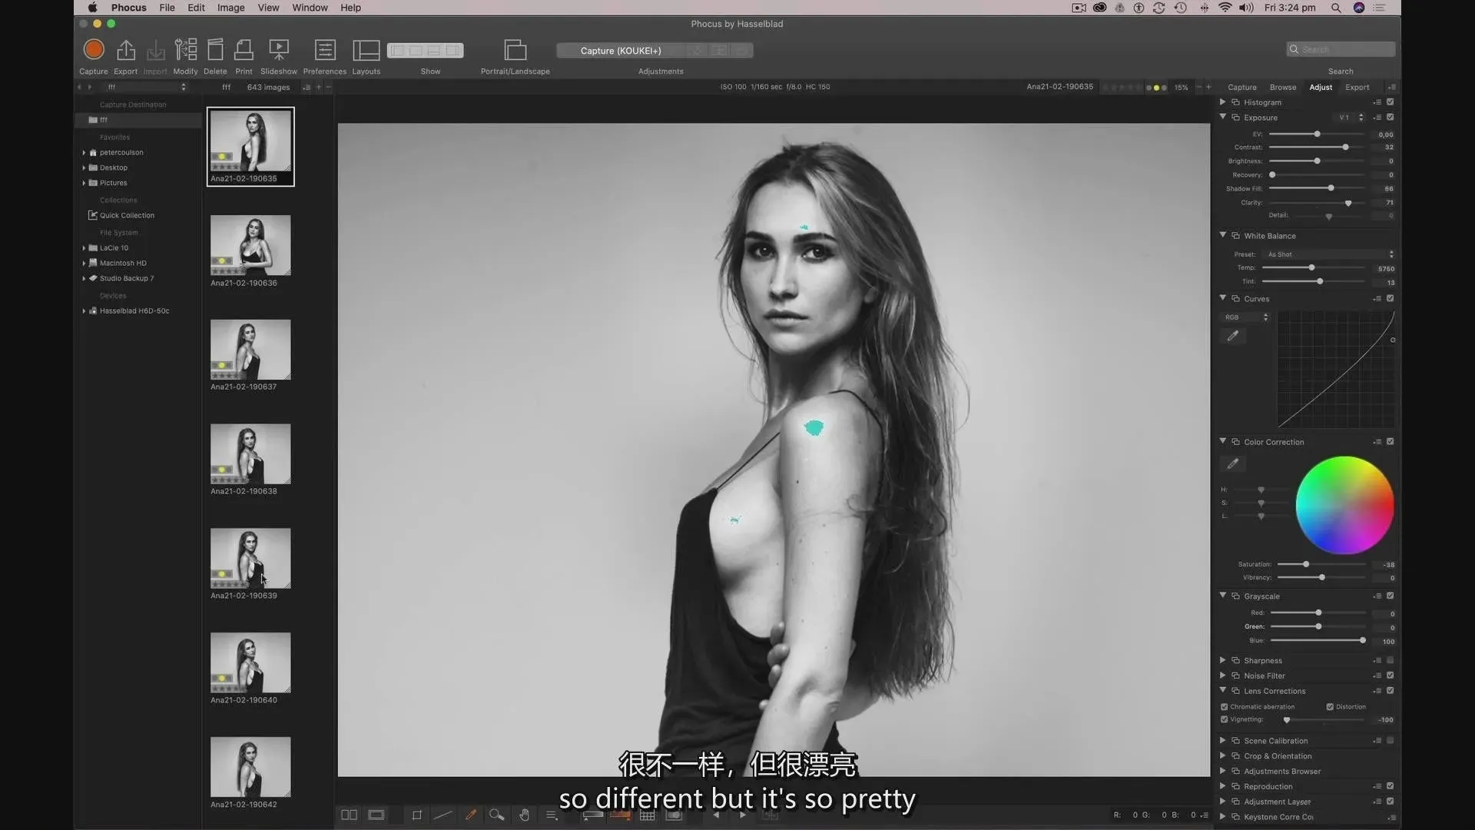Viewport: 1475px width, 830px height.
Task: Click the Capture (KOUKEI+) adjustments button
Action: tap(621, 51)
